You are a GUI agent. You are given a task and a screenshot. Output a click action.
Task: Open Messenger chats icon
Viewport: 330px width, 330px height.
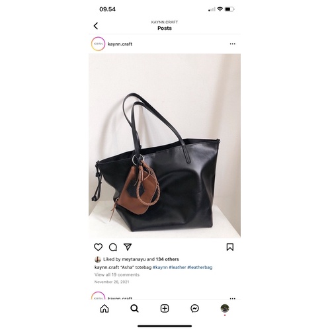(194, 308)
